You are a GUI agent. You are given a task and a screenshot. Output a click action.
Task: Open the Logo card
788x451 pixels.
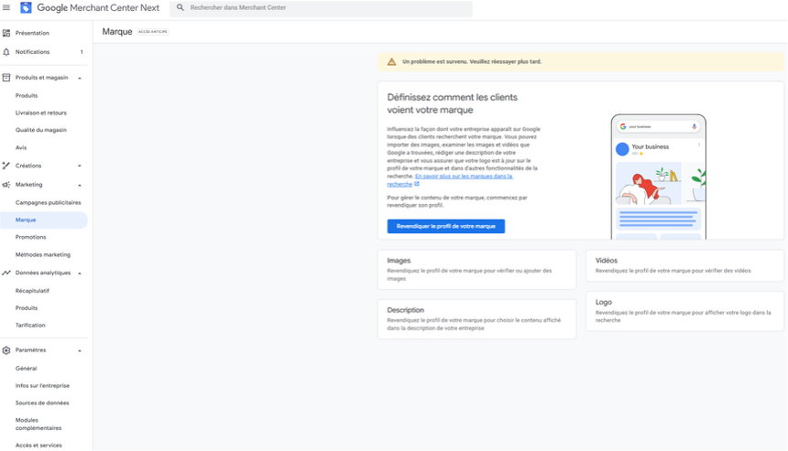pos(684,310)
